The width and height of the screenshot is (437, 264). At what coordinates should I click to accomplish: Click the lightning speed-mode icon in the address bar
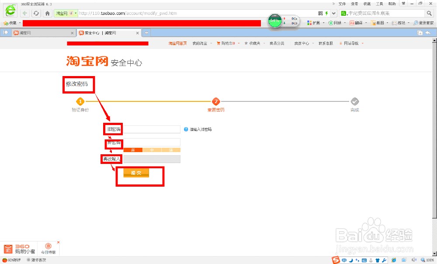tap(326, 13)
